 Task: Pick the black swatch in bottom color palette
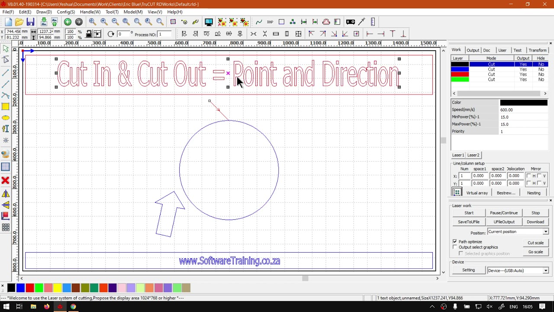tap(11, 288)
